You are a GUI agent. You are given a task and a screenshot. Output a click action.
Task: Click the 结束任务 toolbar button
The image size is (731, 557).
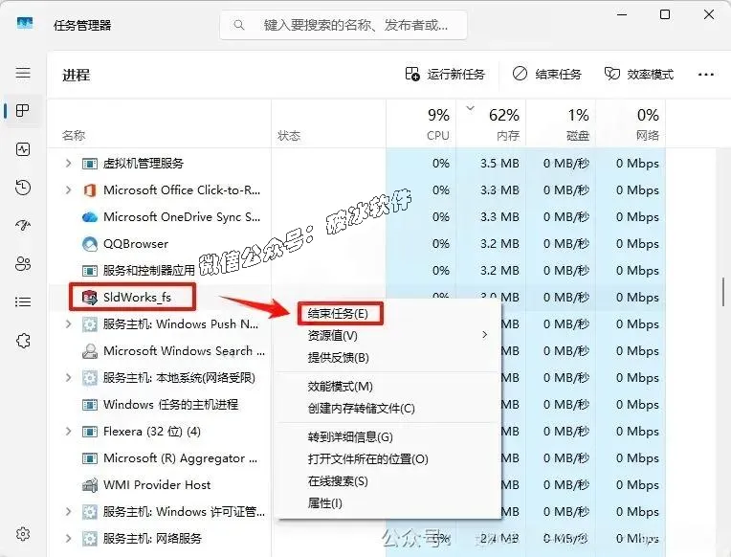point(547,75)
